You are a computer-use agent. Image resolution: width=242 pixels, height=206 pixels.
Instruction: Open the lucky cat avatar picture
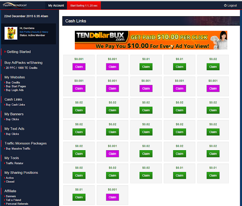click(11, 33)
